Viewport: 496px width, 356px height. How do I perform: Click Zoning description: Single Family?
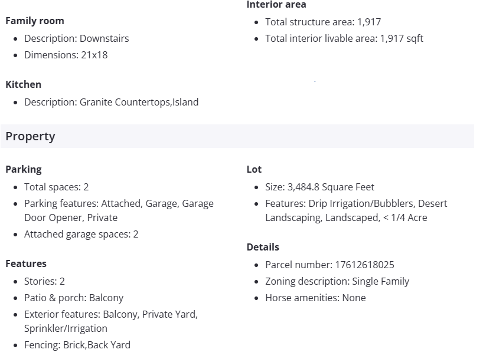click(x=337, y=281)
